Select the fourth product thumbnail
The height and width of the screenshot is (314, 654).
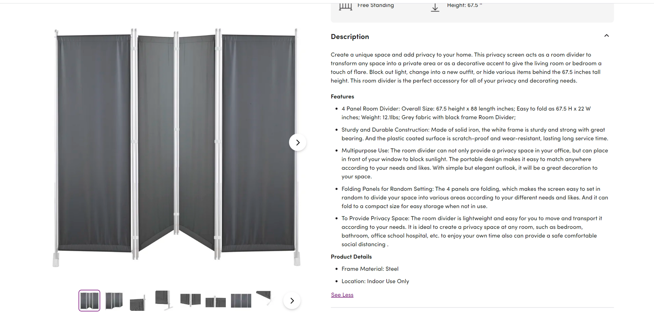click(164, 300)
